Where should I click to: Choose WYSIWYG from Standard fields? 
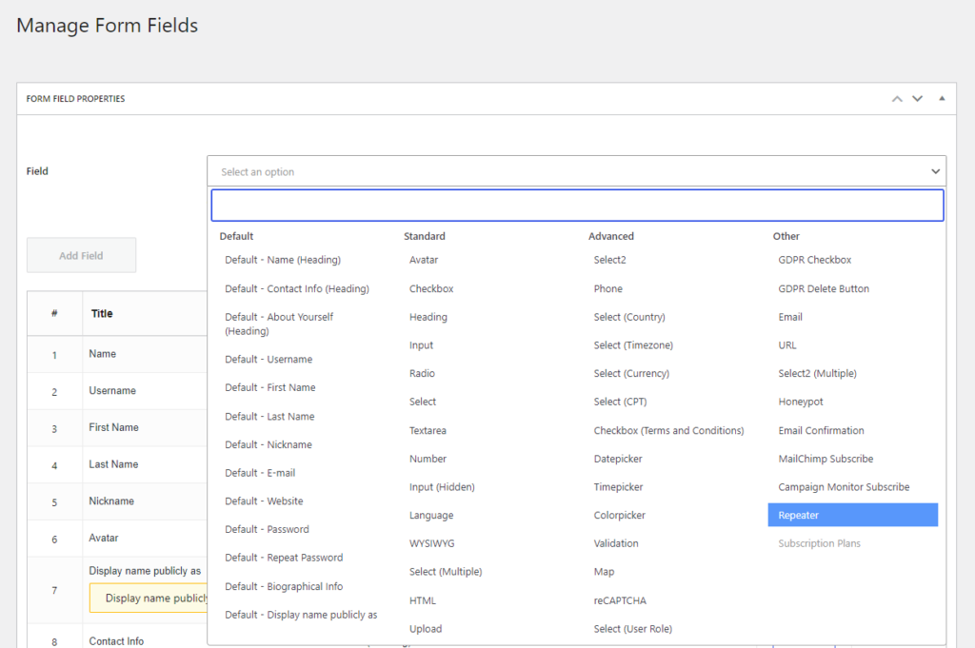coord(430,543)
